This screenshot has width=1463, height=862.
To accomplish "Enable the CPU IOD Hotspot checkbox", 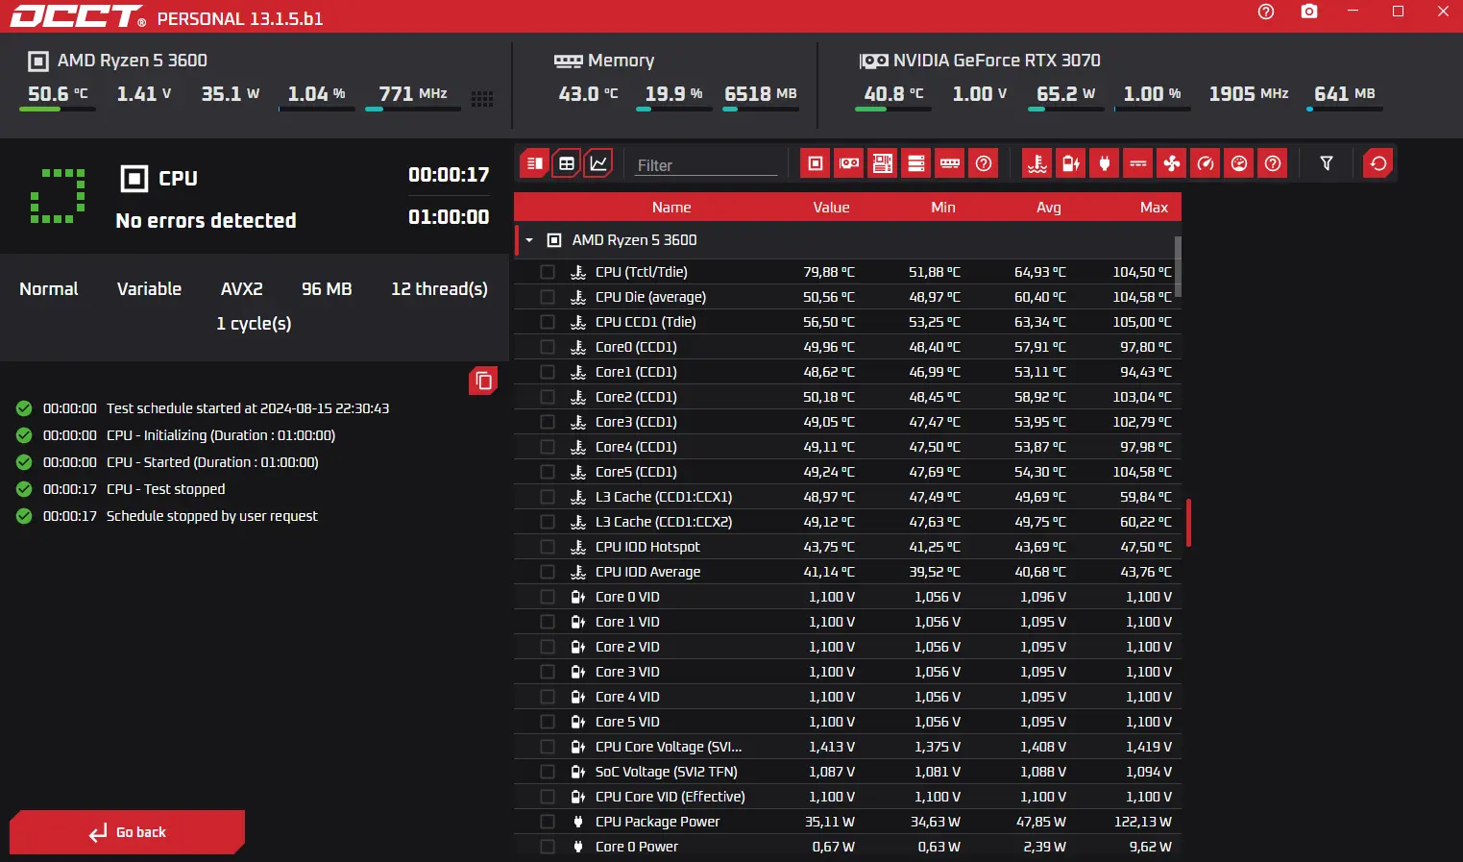I will pos(548,547).
